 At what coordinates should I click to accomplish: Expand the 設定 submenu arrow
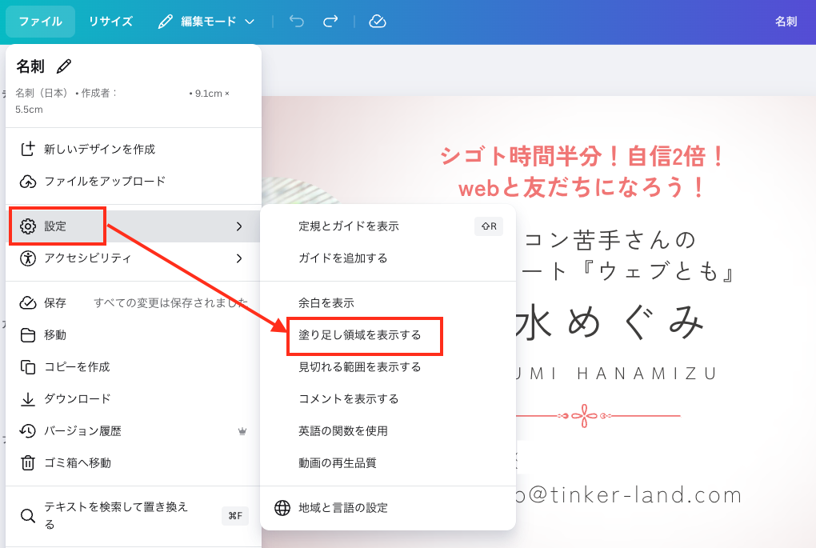pos(238,226)
